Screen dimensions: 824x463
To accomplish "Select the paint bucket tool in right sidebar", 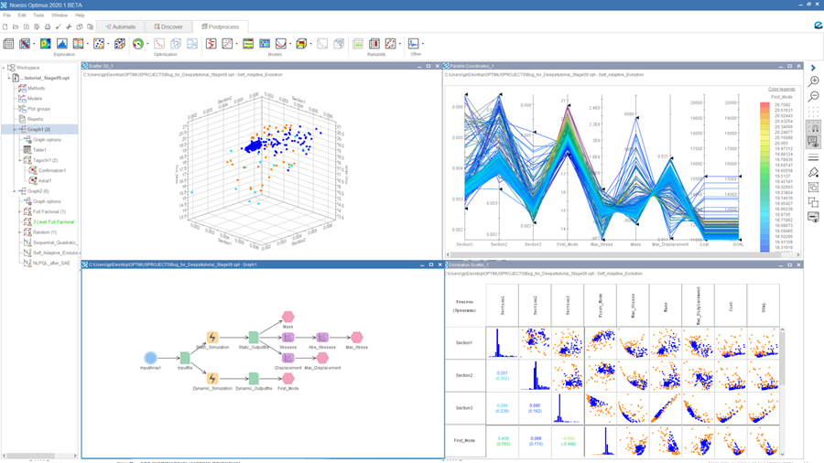I will click(x=813, y=172).
